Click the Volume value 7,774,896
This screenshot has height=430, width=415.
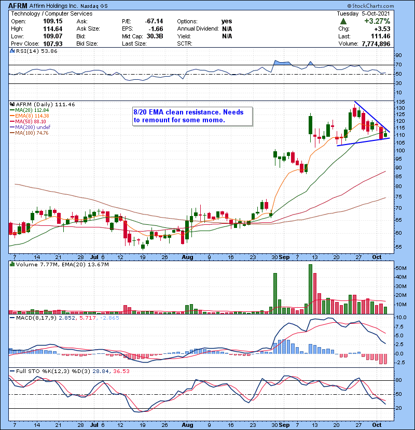pyautogui.click(x=376, y=44)
